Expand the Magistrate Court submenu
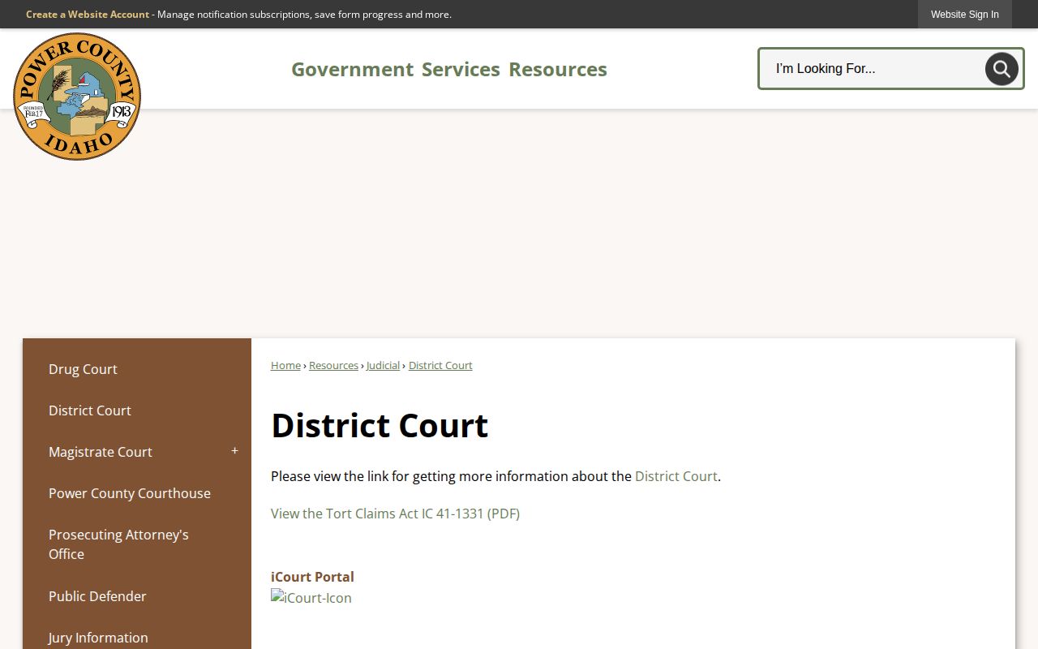 234,451
